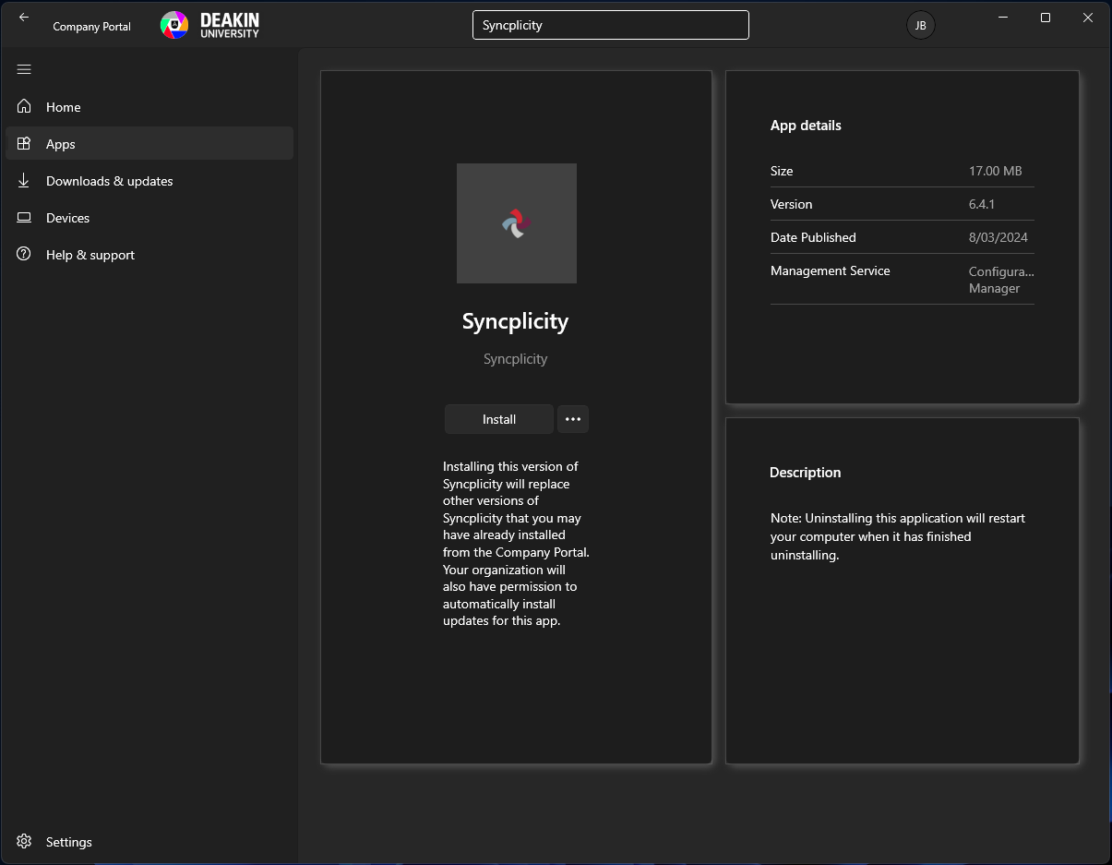Open Devices via the laptop icon
The image size is (1112, 865).
tap(24, 218)
